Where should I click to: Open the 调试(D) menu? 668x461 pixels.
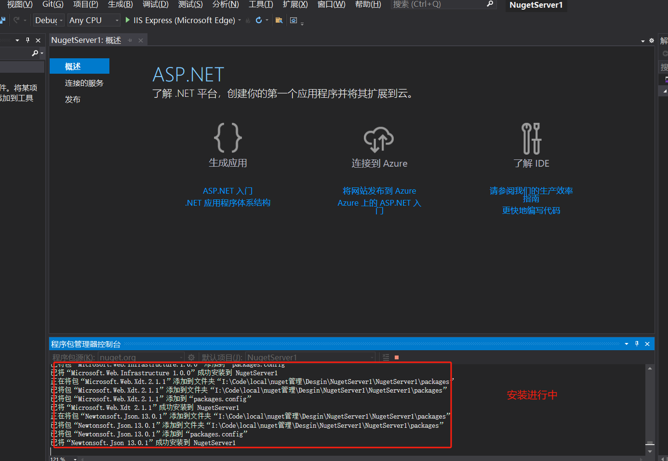[x=155, y=5]
